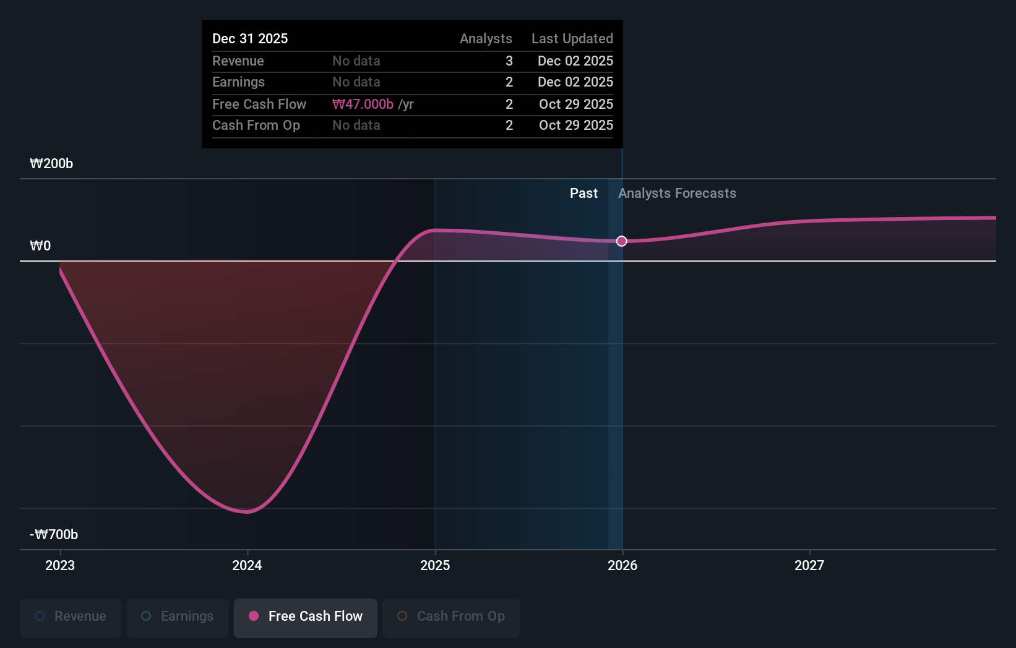Click the Cash From Op legend button
This screenshot has width=1016, height=648.
click(450, 616)
